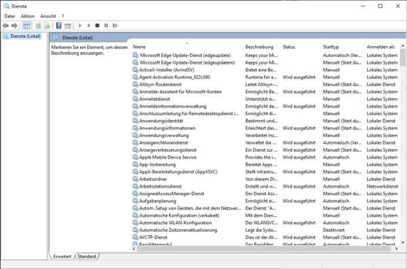The image size is (407, 269).
Task: Click the horizontal scrollbar right arrow
Action: 396,249
